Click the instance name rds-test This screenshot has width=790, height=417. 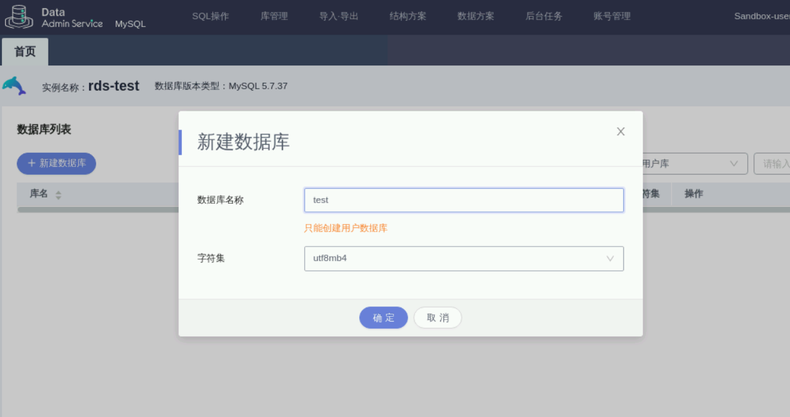(x=114, y=86)
